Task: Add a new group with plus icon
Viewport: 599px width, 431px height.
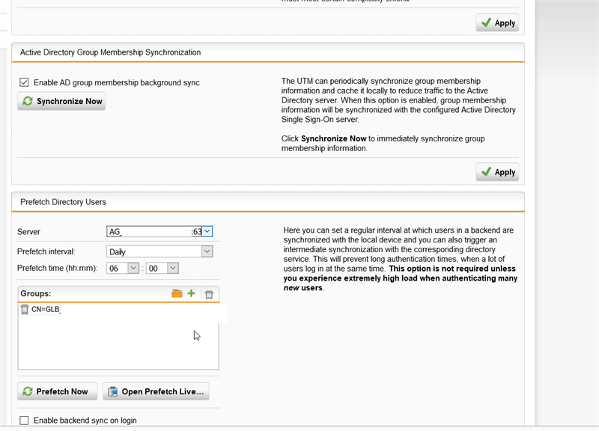Action: [x=192, y=293]
